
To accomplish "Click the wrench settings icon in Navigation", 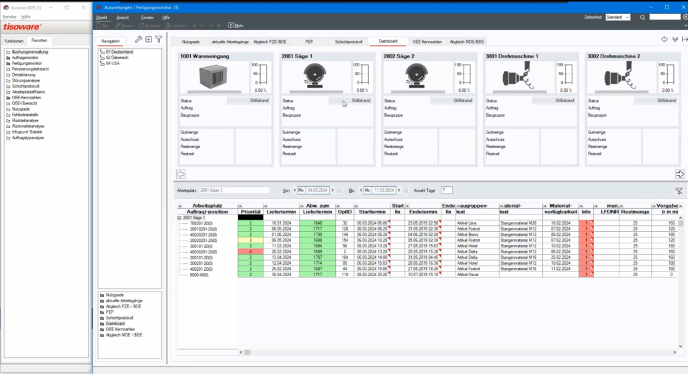I will coord(138,40).
